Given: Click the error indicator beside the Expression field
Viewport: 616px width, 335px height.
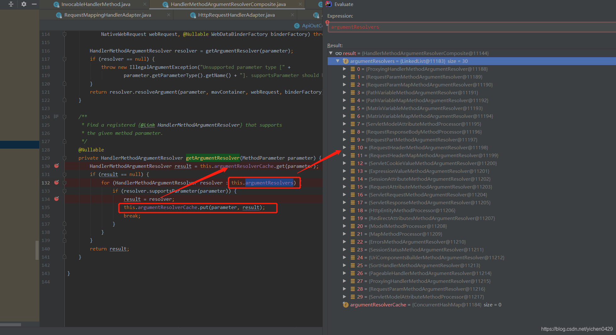Looking at the screenshot, I should coord(327,23).
